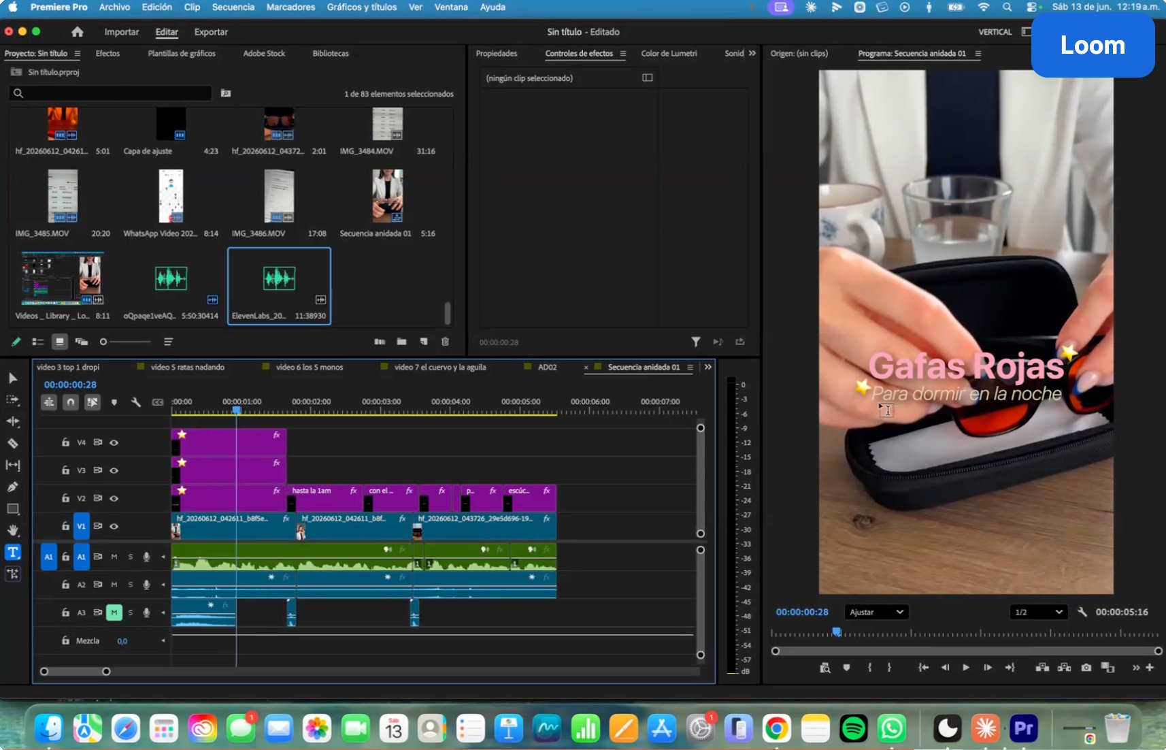Image resolution: width=1166 pixels, height=750 pixels.
Task: Switch to Color de Lumetri tab
Action: coord(669,53)
